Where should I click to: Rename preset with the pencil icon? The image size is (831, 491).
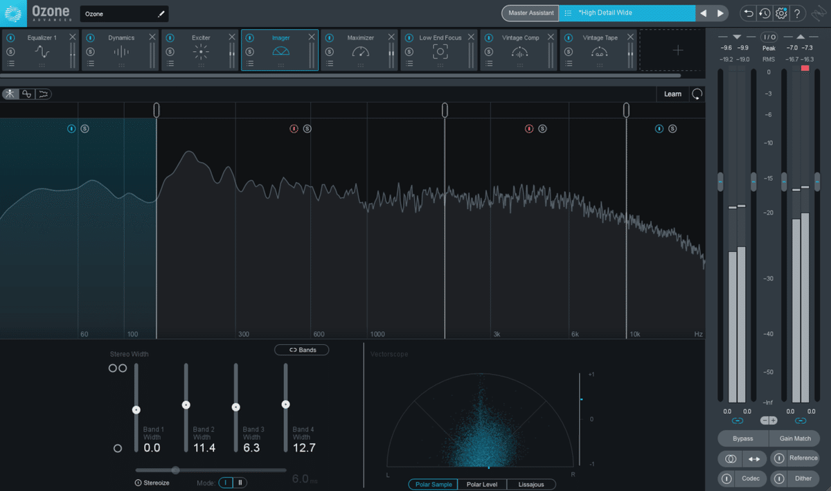pos(161,13)
